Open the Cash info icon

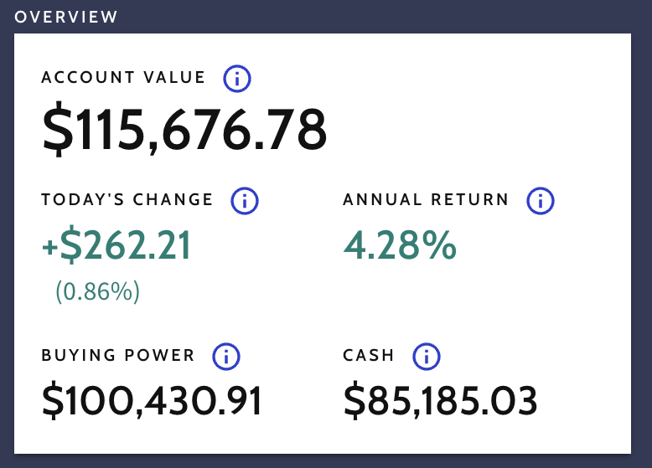tap(427, 357)
